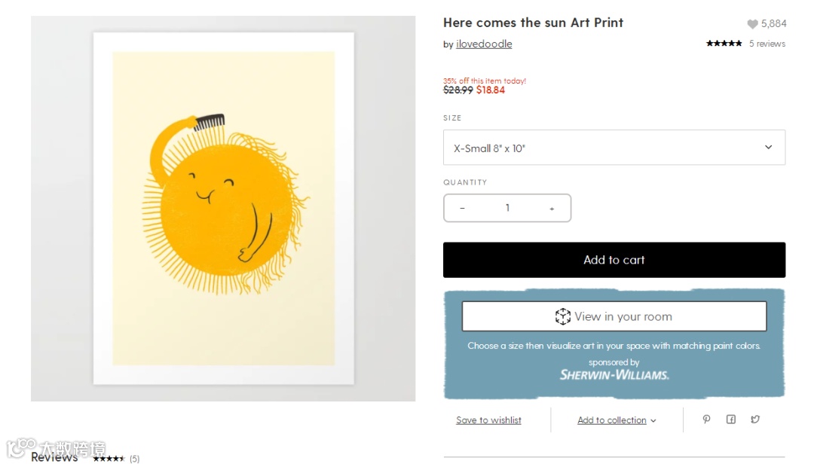Increase quantity with plus button

click(x=552, y=209)
